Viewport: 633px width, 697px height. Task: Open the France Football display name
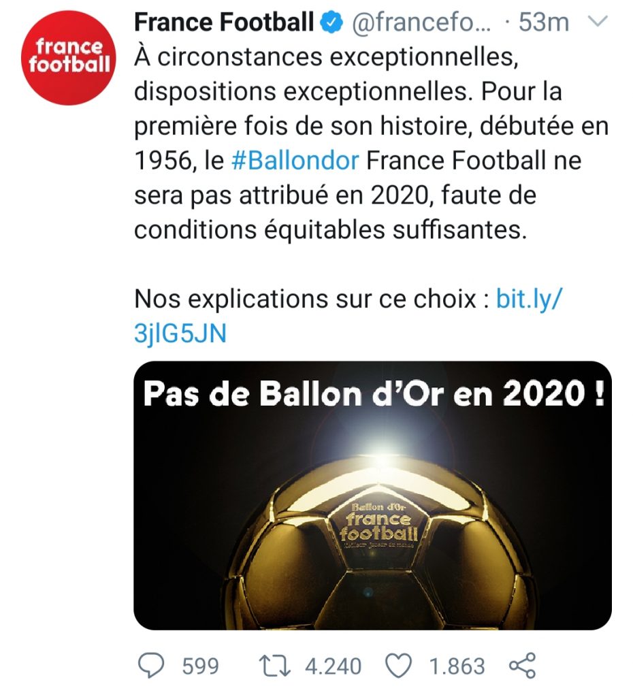coord(224,23)
